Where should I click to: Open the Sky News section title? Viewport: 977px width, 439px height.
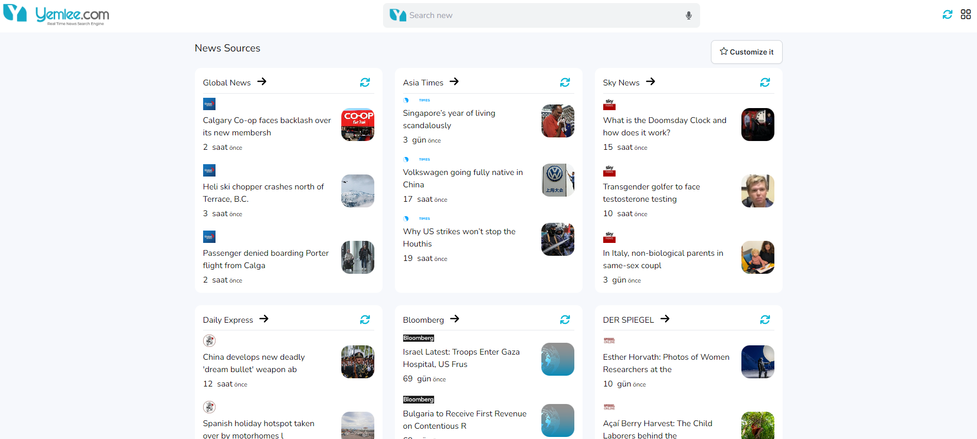pyautogui.click(x=621, y=82)
